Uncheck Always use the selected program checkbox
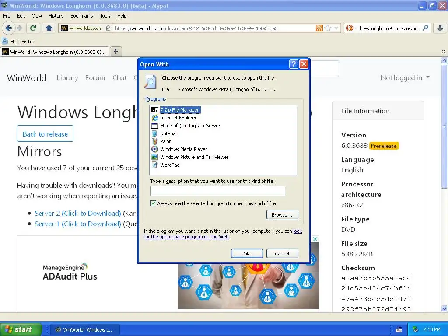Viewport: 448px width, 336px height. pyautogui.click(x=154, y=203)
